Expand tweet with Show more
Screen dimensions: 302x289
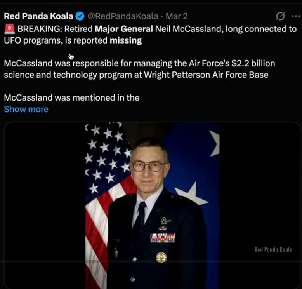tap(26, 109)
